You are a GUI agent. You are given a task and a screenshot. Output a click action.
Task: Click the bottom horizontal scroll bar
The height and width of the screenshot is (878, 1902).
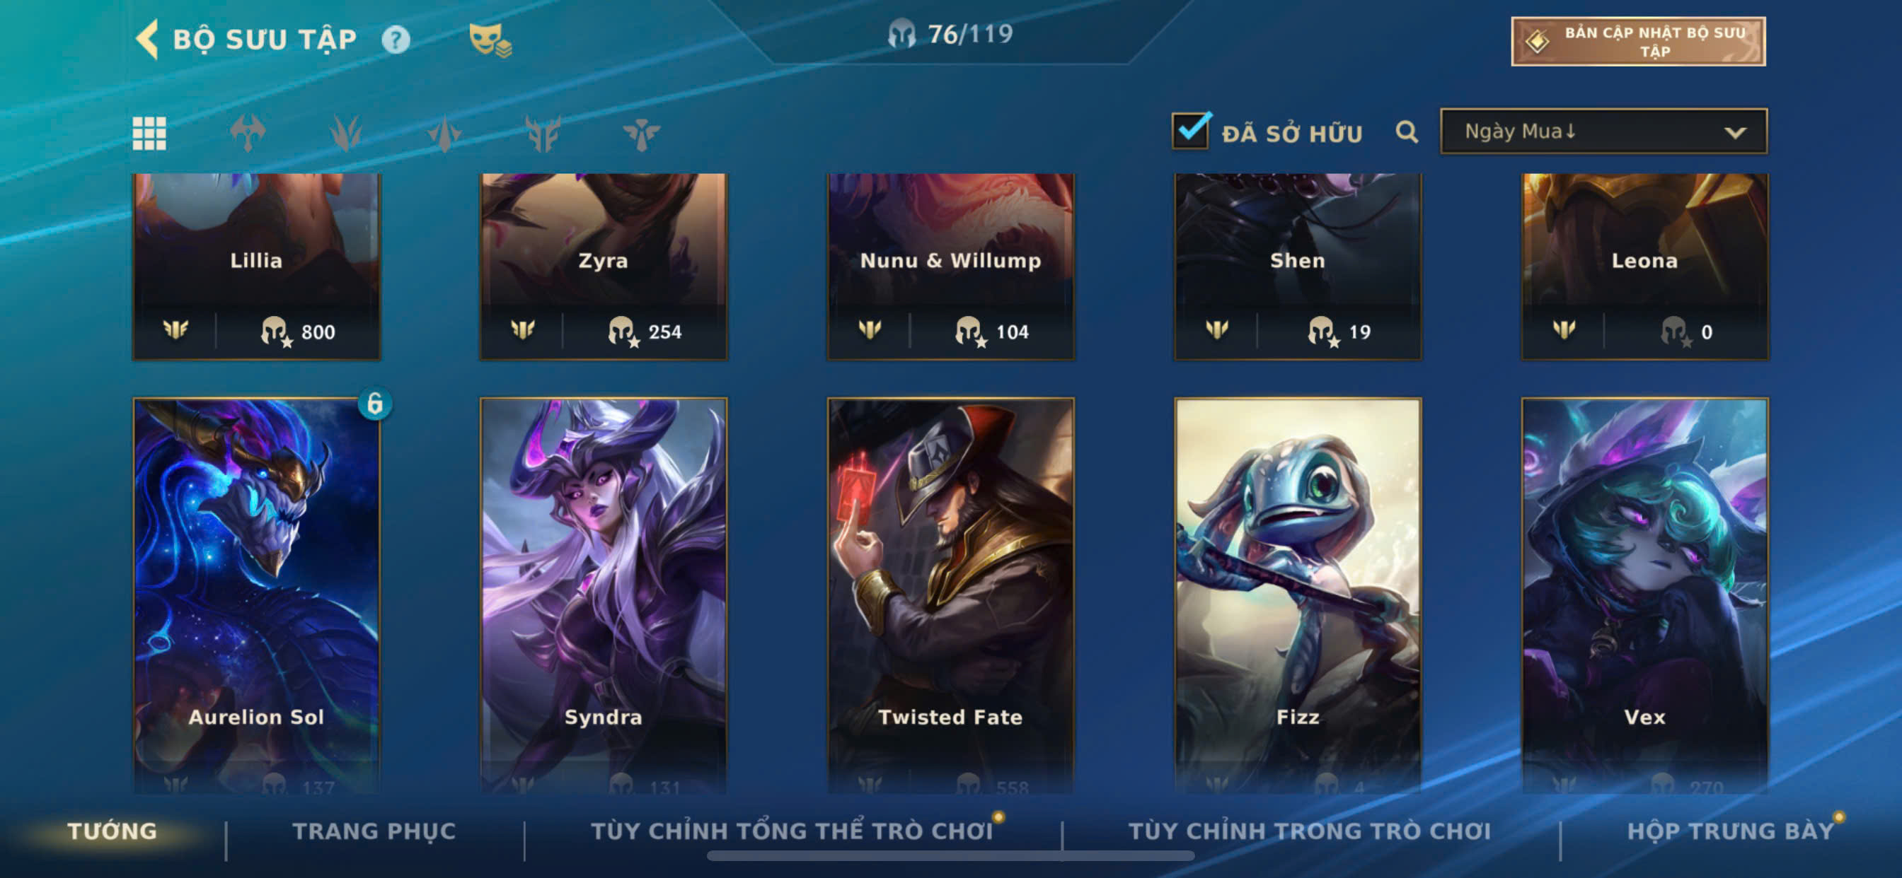pyautogui.click(x=950, y=856)
